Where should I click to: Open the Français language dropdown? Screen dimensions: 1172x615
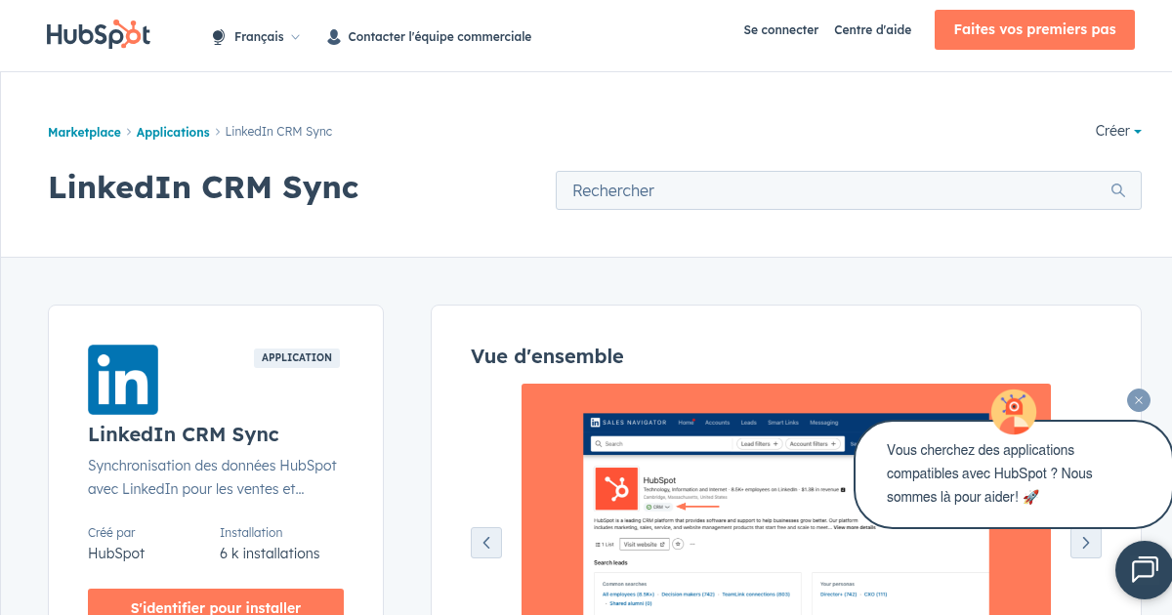tap(262, 35)
